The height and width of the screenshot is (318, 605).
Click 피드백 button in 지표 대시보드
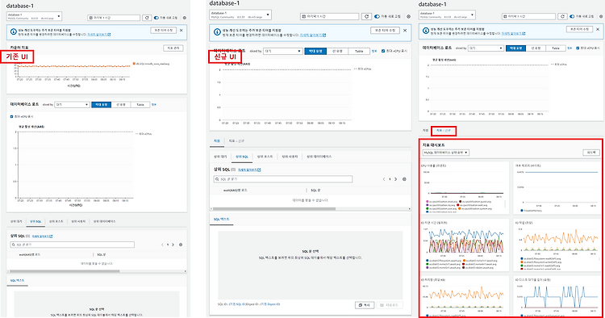pyautogui.click(x=591, y=153)
